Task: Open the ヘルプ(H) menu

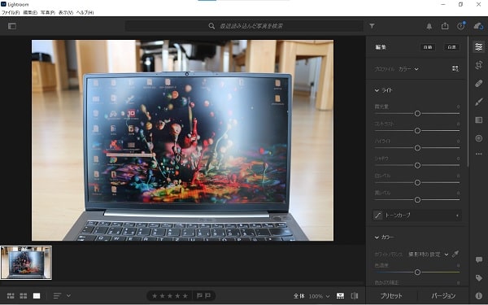Action: point(85,13)
